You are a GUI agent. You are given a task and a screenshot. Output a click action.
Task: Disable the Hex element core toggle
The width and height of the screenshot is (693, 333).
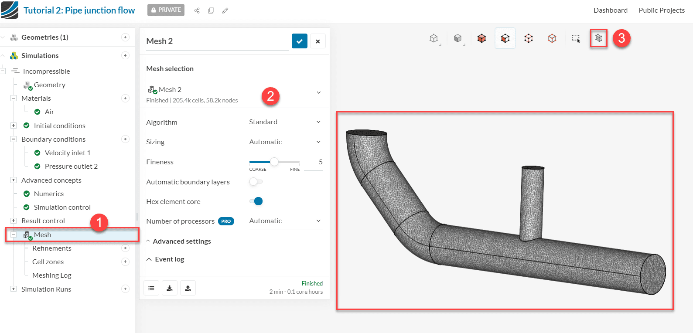[256, 201]
